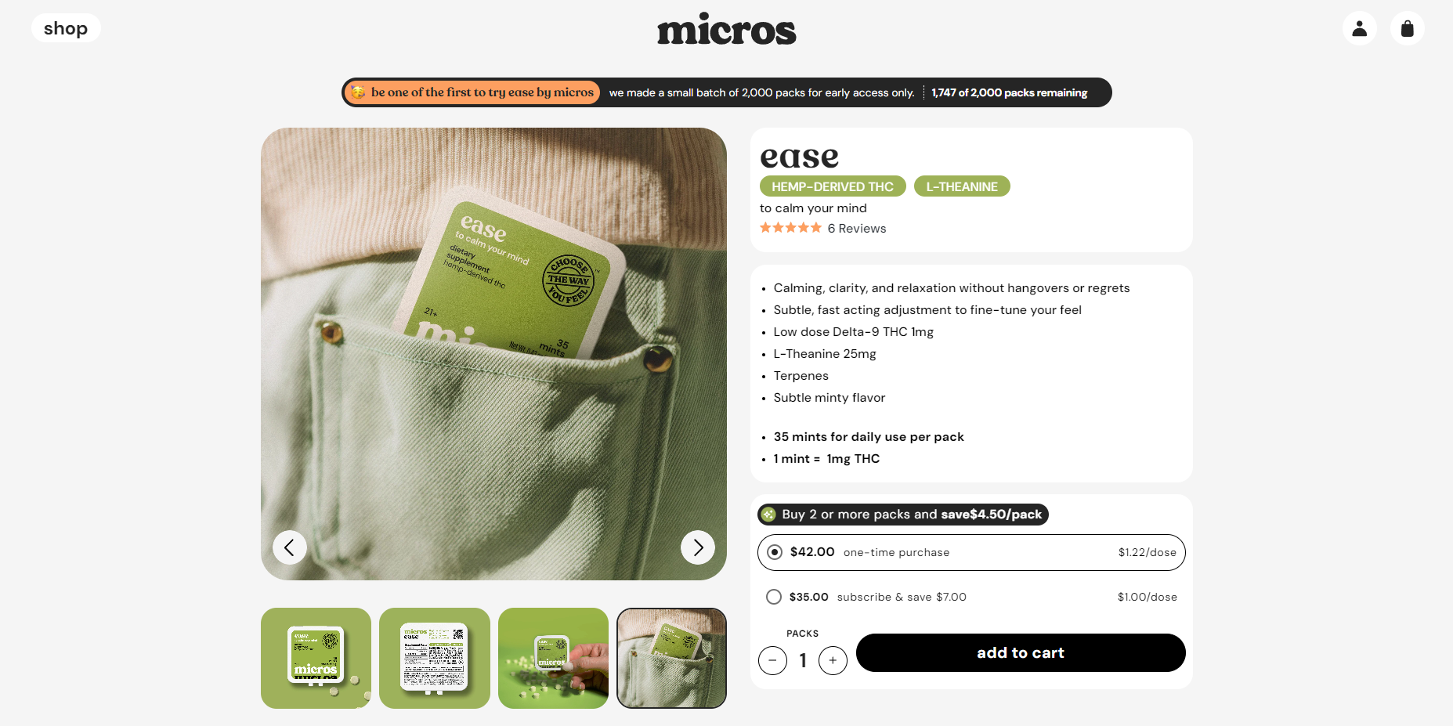Click the HEMP-DERIVED THC tag
This screenshot has width=1453, height=726.
coord(833,186)
